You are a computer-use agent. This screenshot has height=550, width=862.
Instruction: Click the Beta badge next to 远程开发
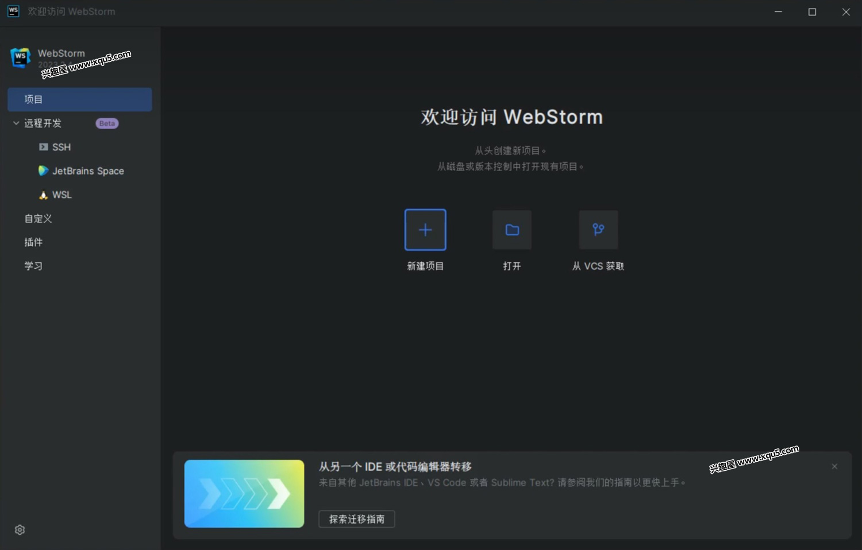click(107, 123)
